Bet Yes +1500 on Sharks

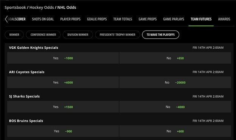63,107
